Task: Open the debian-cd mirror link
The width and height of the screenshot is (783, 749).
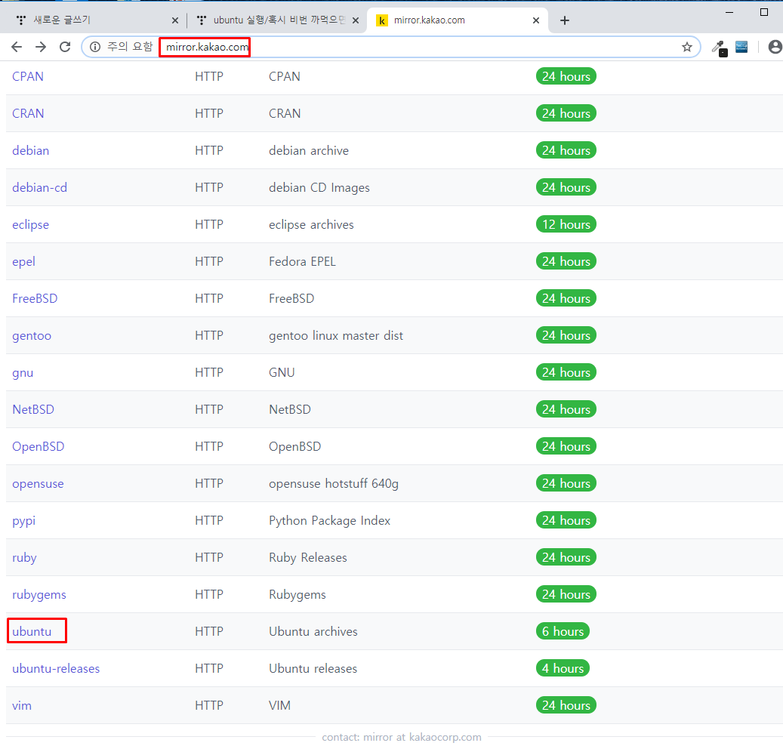Action: pos(39,187)
